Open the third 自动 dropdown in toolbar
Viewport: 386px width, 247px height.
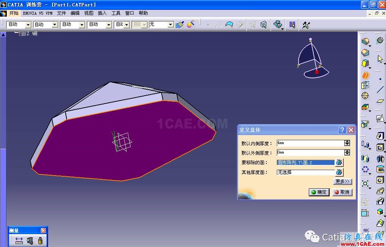pos(82,25)
